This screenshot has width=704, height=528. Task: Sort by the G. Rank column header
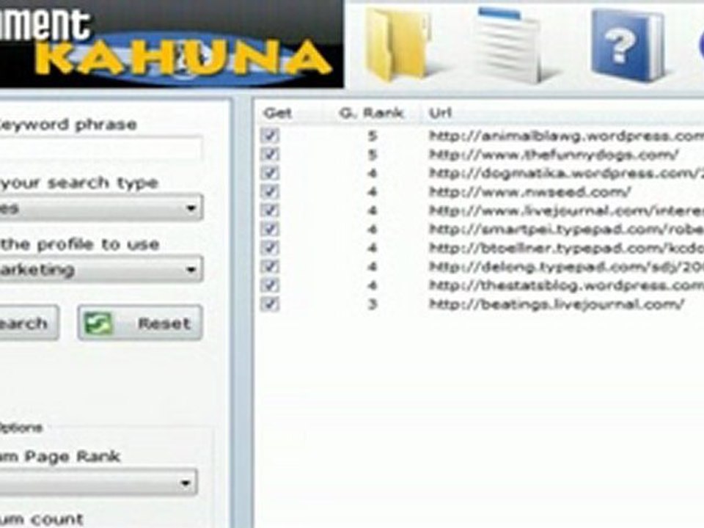[x=371, y=113]
